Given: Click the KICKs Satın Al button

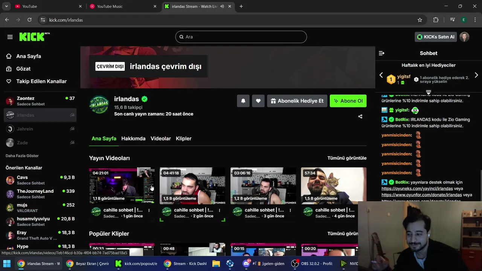Looking at the screenshot, I should pos(436,37).
